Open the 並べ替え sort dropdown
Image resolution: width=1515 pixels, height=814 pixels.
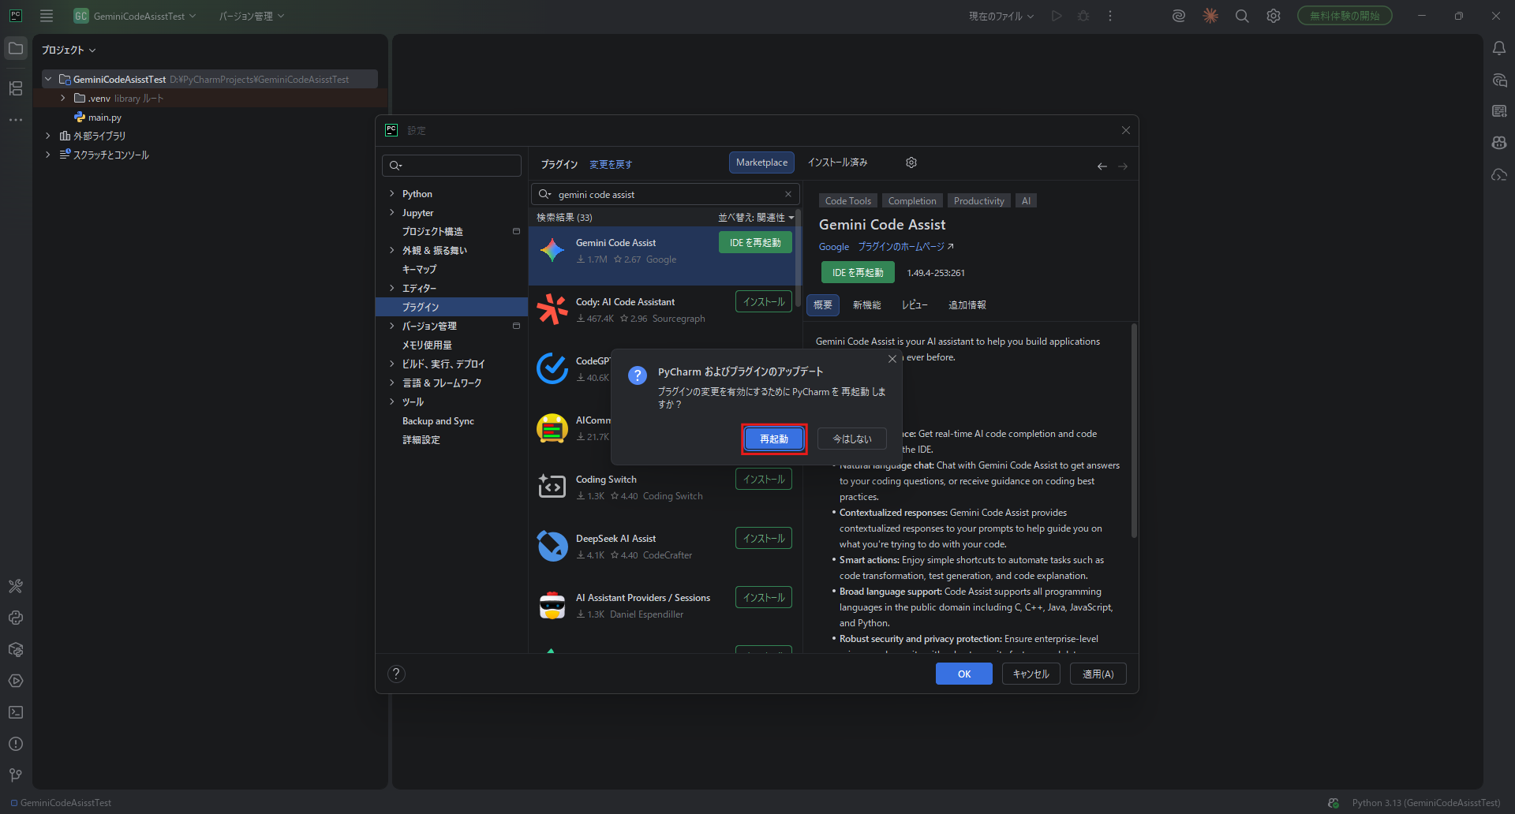point(755,218)
